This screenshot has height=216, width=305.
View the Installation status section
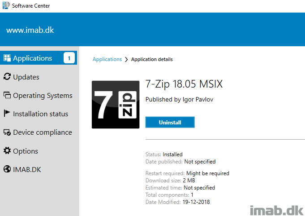(41, 114)
